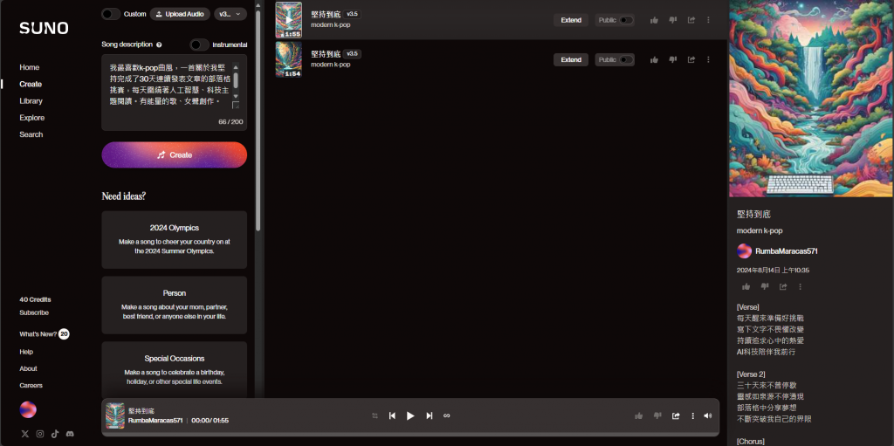Open the Help link
Image resolution: width=894 pixels, height=446 pixels.
tap(26, 352)
